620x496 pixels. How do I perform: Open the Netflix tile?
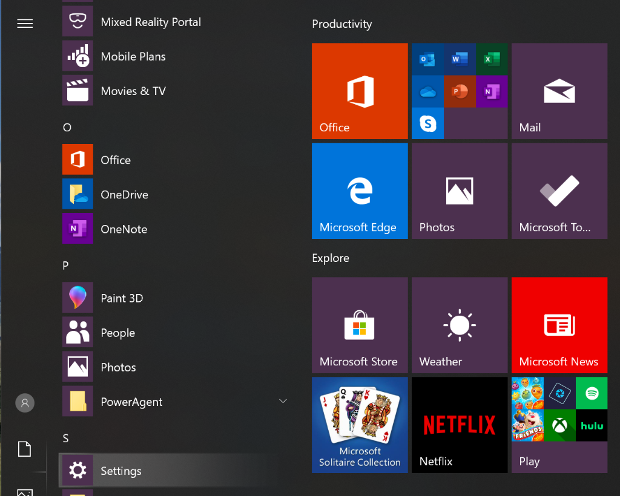460,425
